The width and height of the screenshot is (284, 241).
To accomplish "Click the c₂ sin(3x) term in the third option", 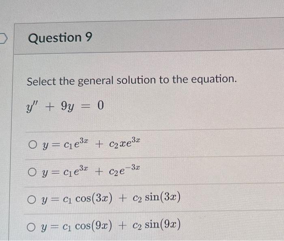I will click(x=157, y=197).
